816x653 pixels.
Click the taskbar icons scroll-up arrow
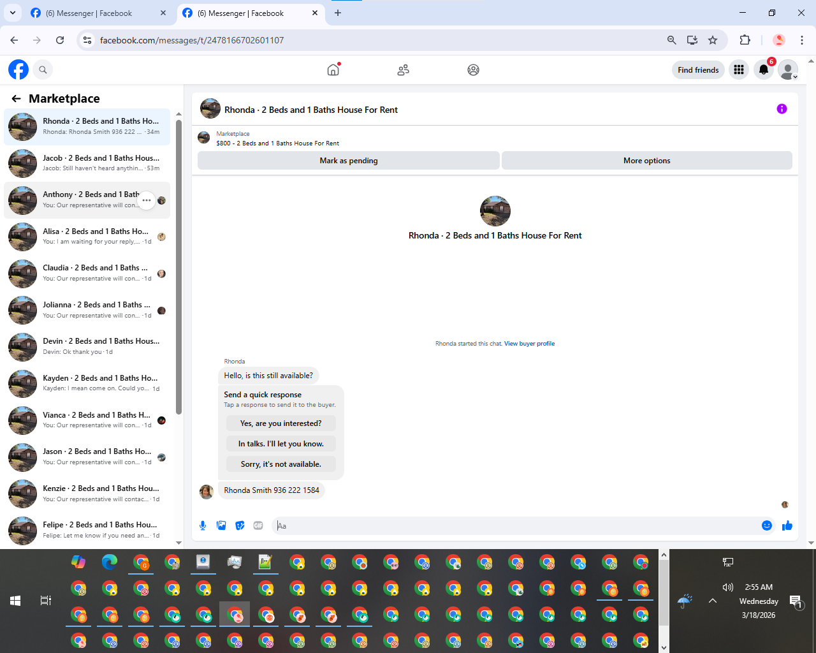coord(664,555)
